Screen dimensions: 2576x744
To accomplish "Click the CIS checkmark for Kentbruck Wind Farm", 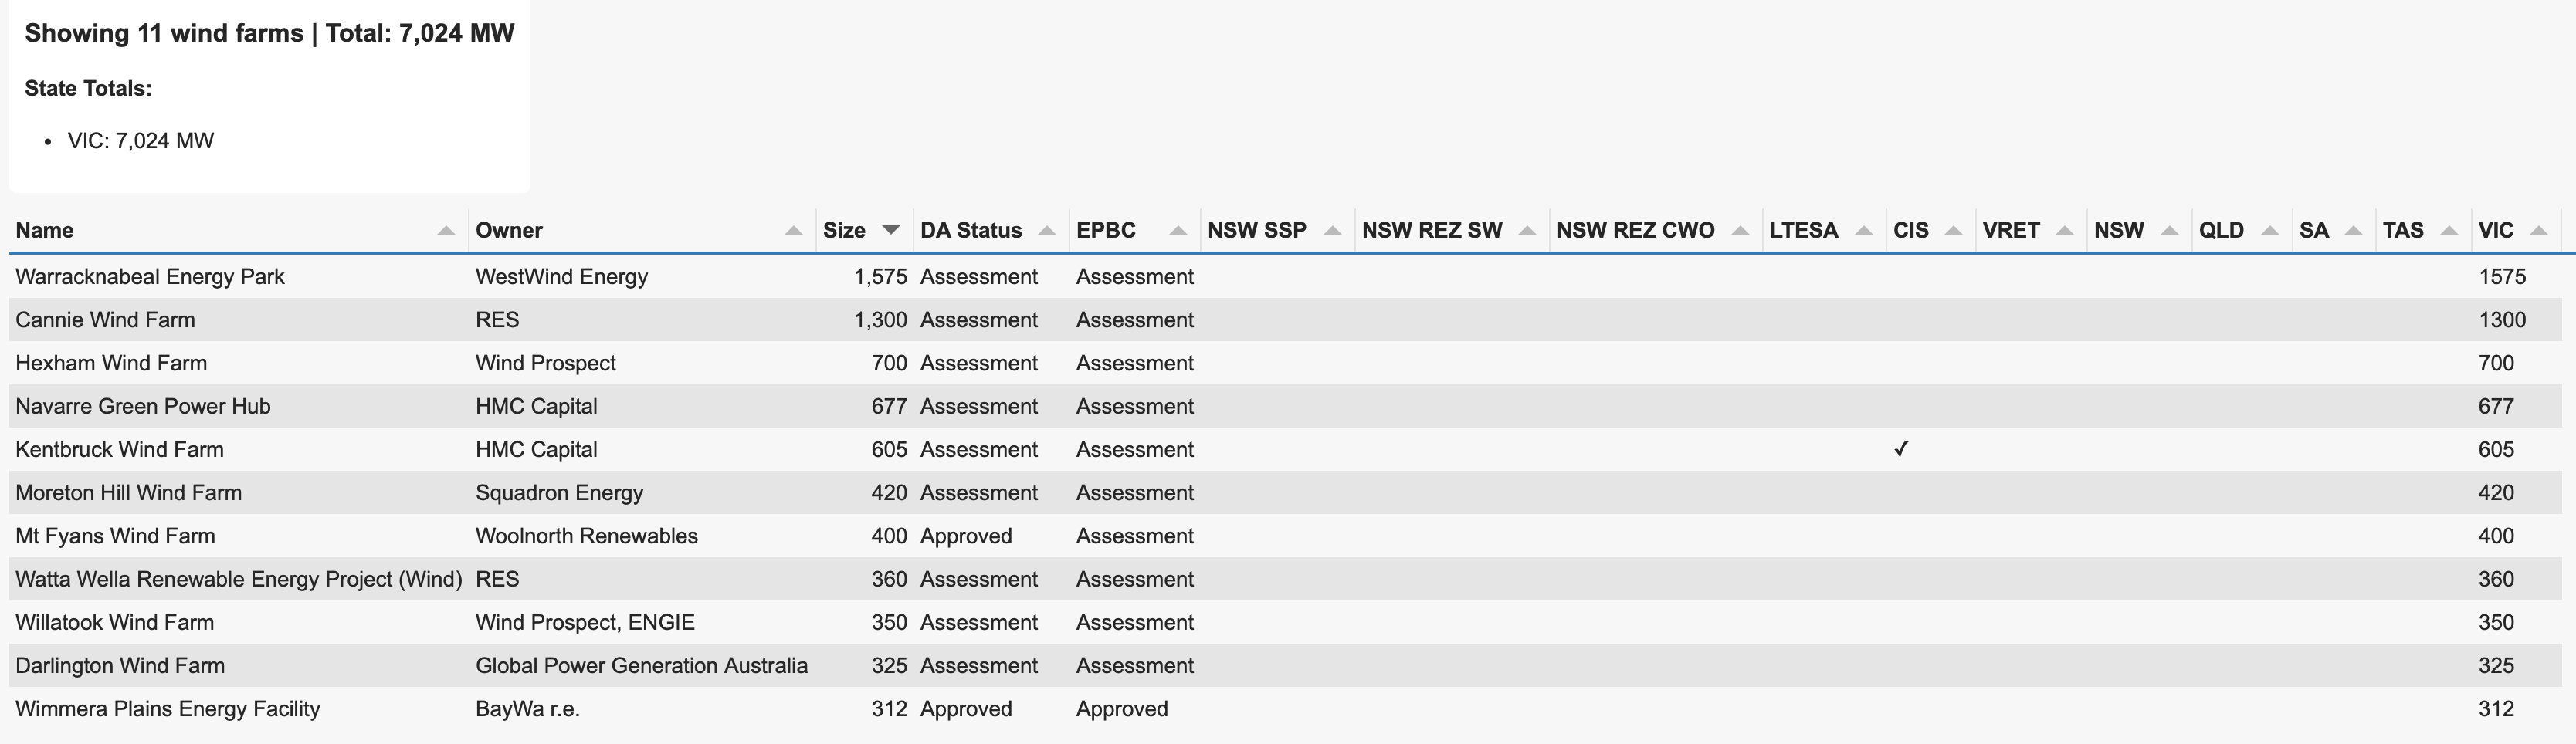I will point(1901,450).
